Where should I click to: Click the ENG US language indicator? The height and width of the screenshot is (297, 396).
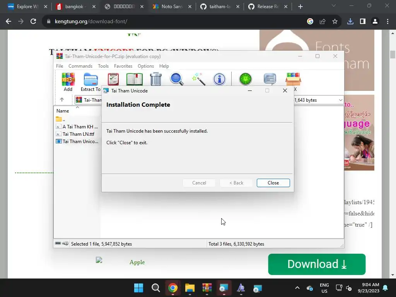coord(324,288)
